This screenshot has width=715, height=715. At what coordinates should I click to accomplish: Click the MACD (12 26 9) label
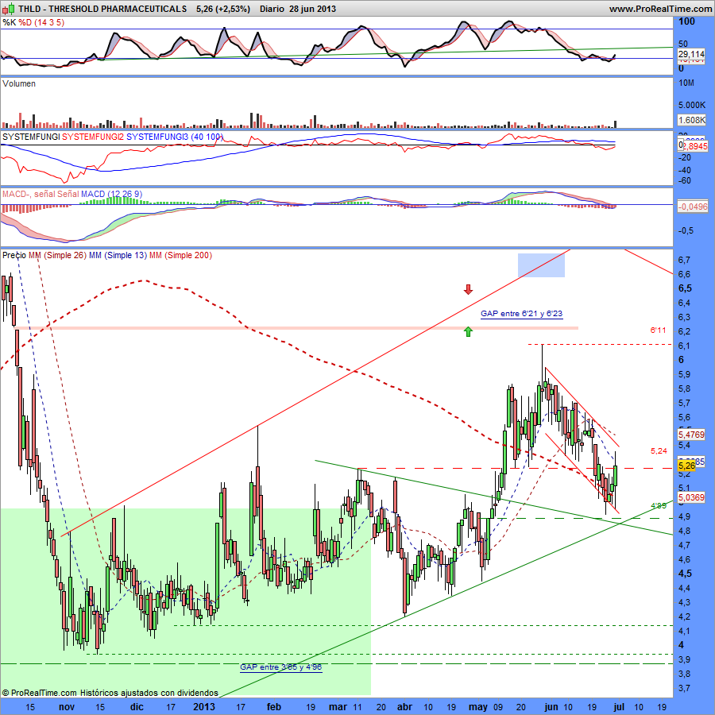tap(111, 195)
